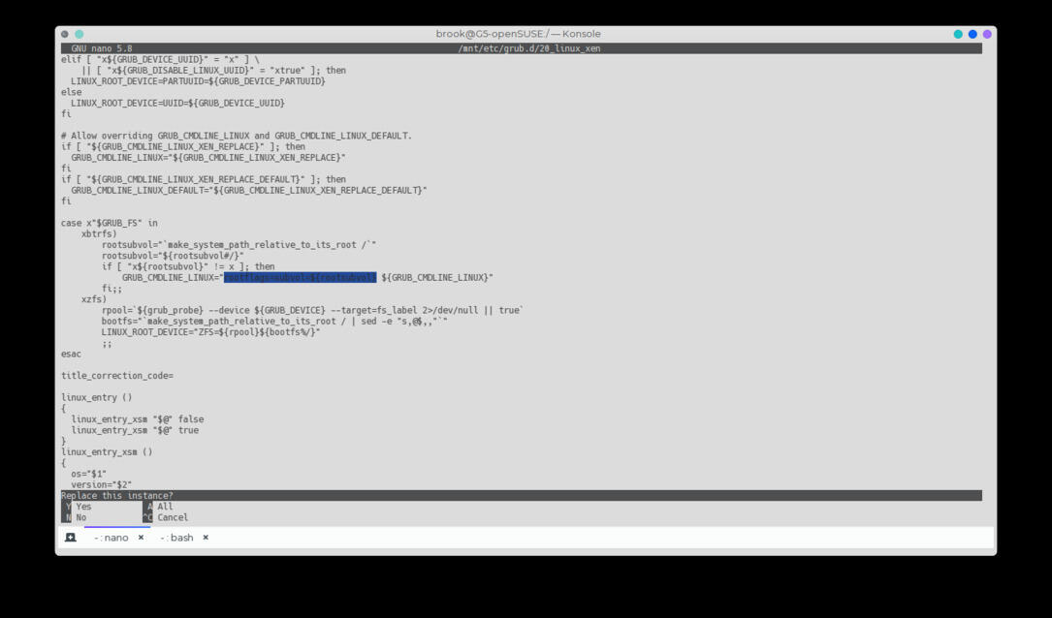The height and width of the screenshot is (618, 1052).
Task: Click the 'linux_entry ()' line
Action: [x=97, y=397]
